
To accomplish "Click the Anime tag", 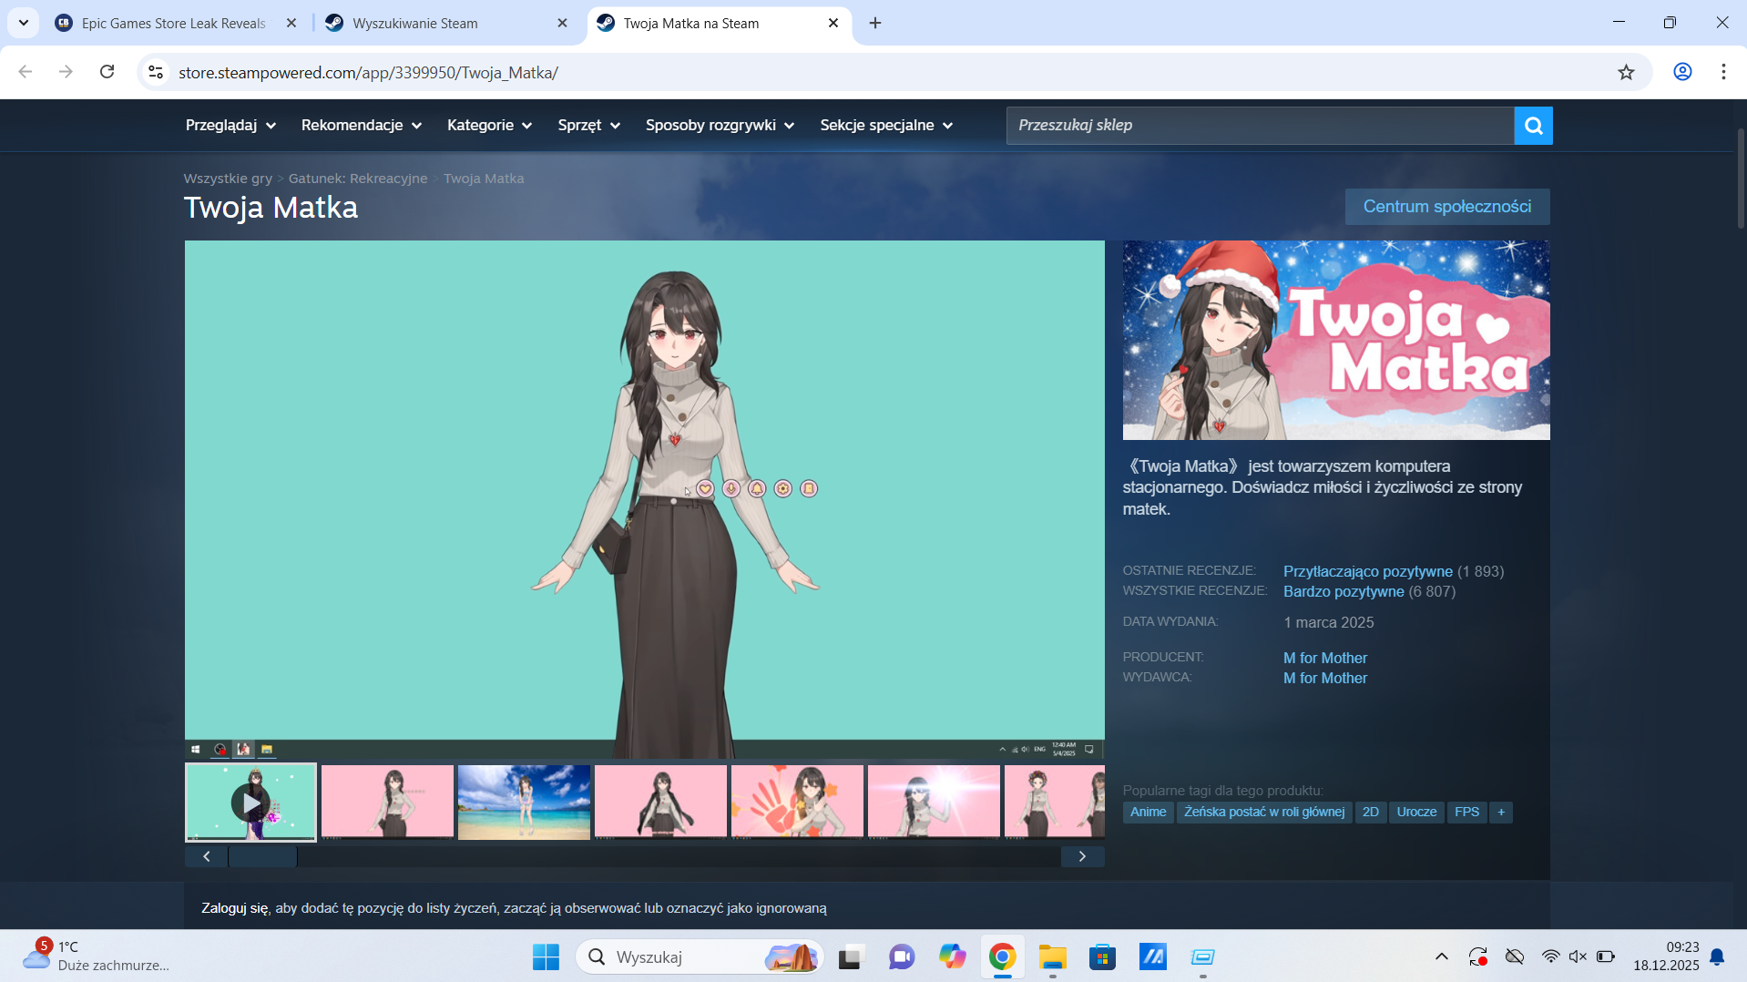I will [x=1148, y=812].
